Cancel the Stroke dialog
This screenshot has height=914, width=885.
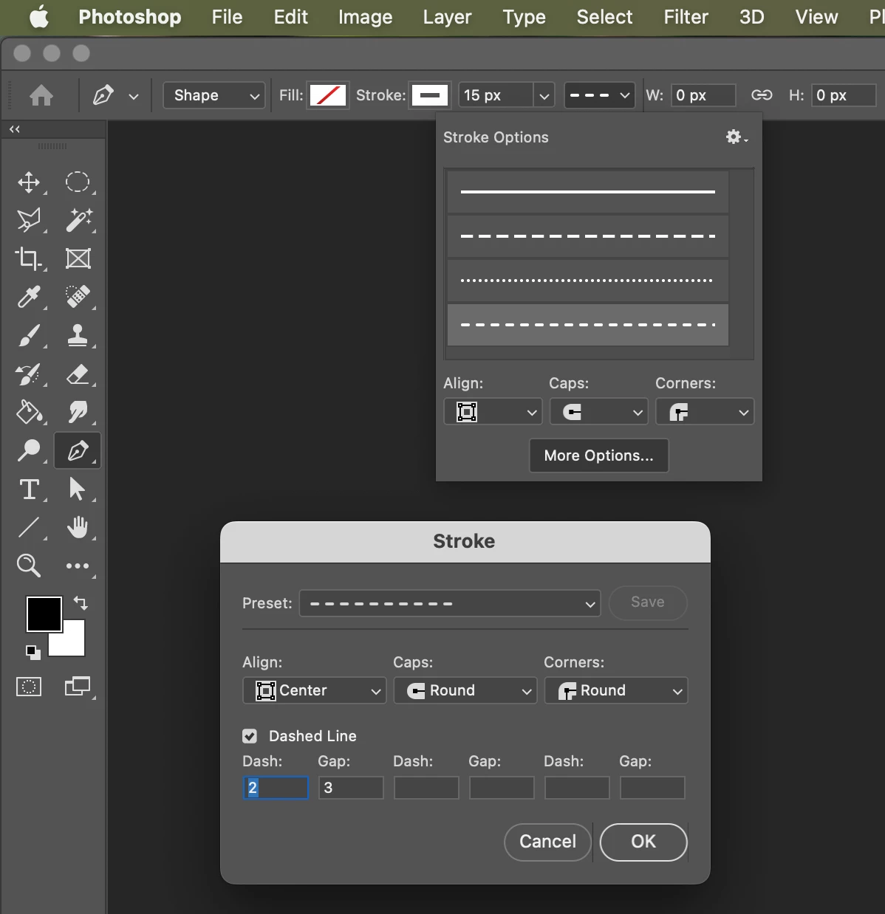point(547,842)
